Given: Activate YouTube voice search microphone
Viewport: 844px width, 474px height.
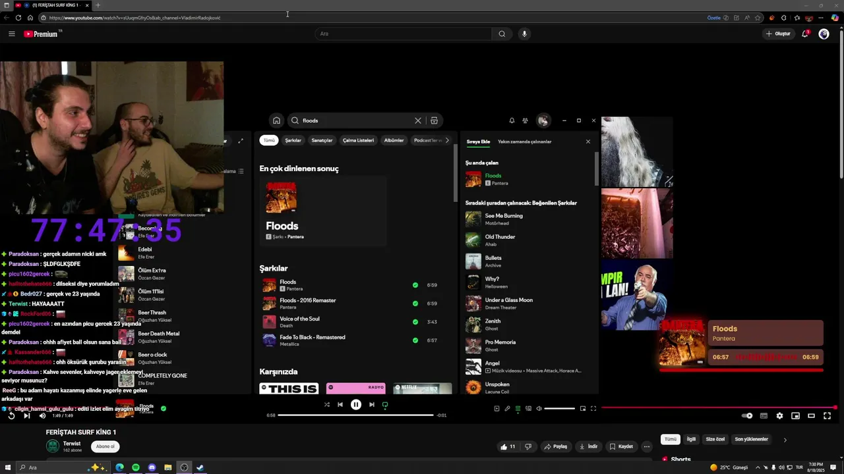Looking at the screenshot, I should pyautogui.click(x=524, y=34).
